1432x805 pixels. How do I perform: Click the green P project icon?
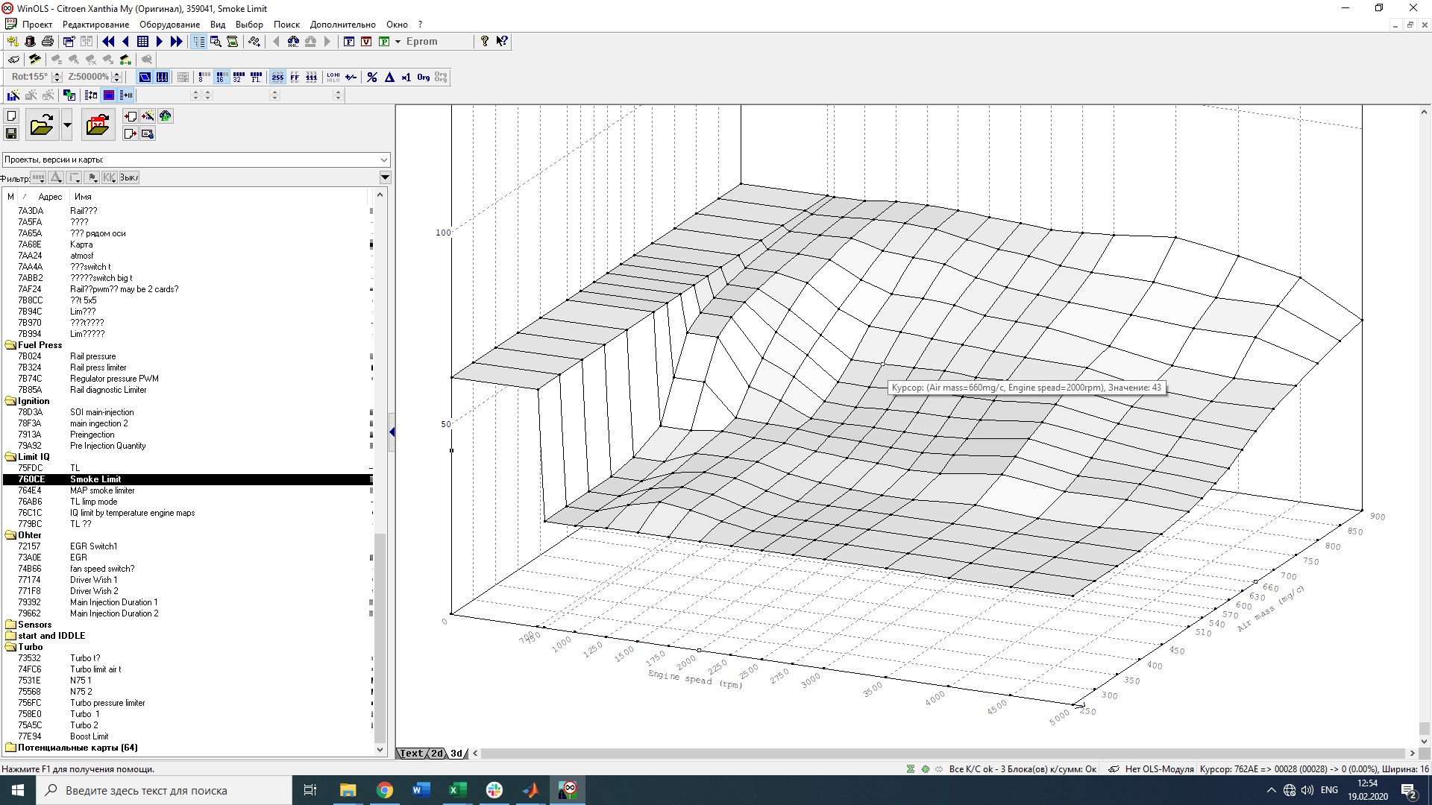click(384, 42)
